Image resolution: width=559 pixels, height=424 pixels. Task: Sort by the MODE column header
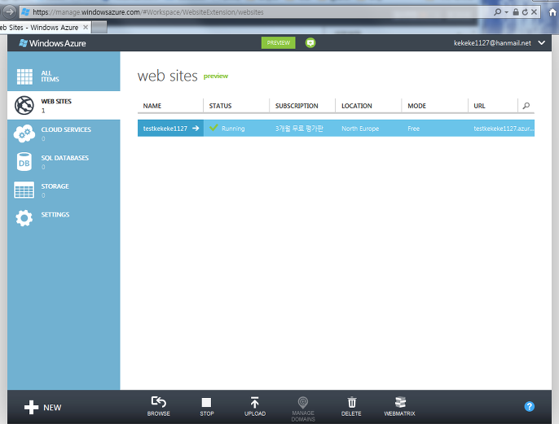pos(416,106)
